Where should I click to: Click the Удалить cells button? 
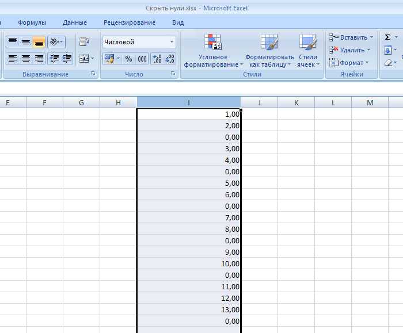(x=349, y=50)
